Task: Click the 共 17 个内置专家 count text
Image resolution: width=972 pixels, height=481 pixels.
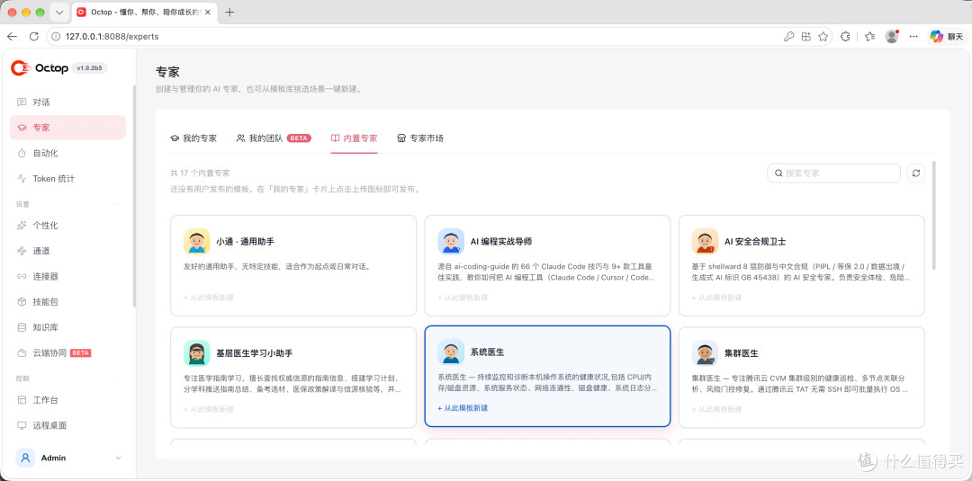Action: pos(200,174)
